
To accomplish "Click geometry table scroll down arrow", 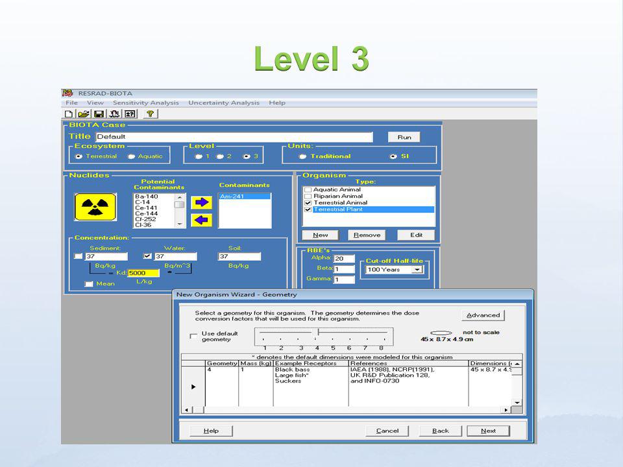I will 517,402.
